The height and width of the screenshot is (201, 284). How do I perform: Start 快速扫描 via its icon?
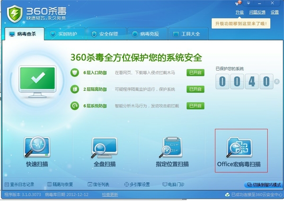coord(37,147)
